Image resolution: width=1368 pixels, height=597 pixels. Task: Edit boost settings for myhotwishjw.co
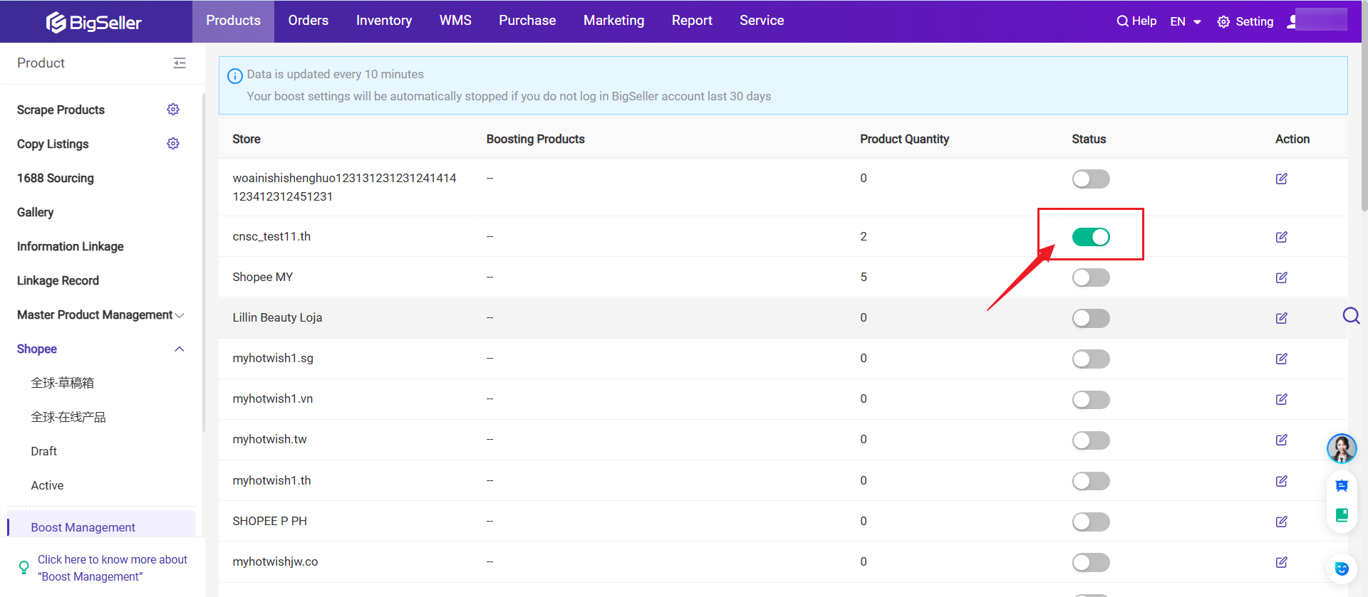coord(1282,562)
